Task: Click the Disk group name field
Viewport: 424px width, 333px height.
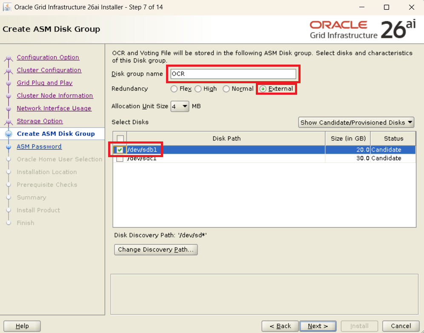Action: 233,74
